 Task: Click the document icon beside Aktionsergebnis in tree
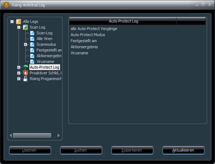(32, 56)
